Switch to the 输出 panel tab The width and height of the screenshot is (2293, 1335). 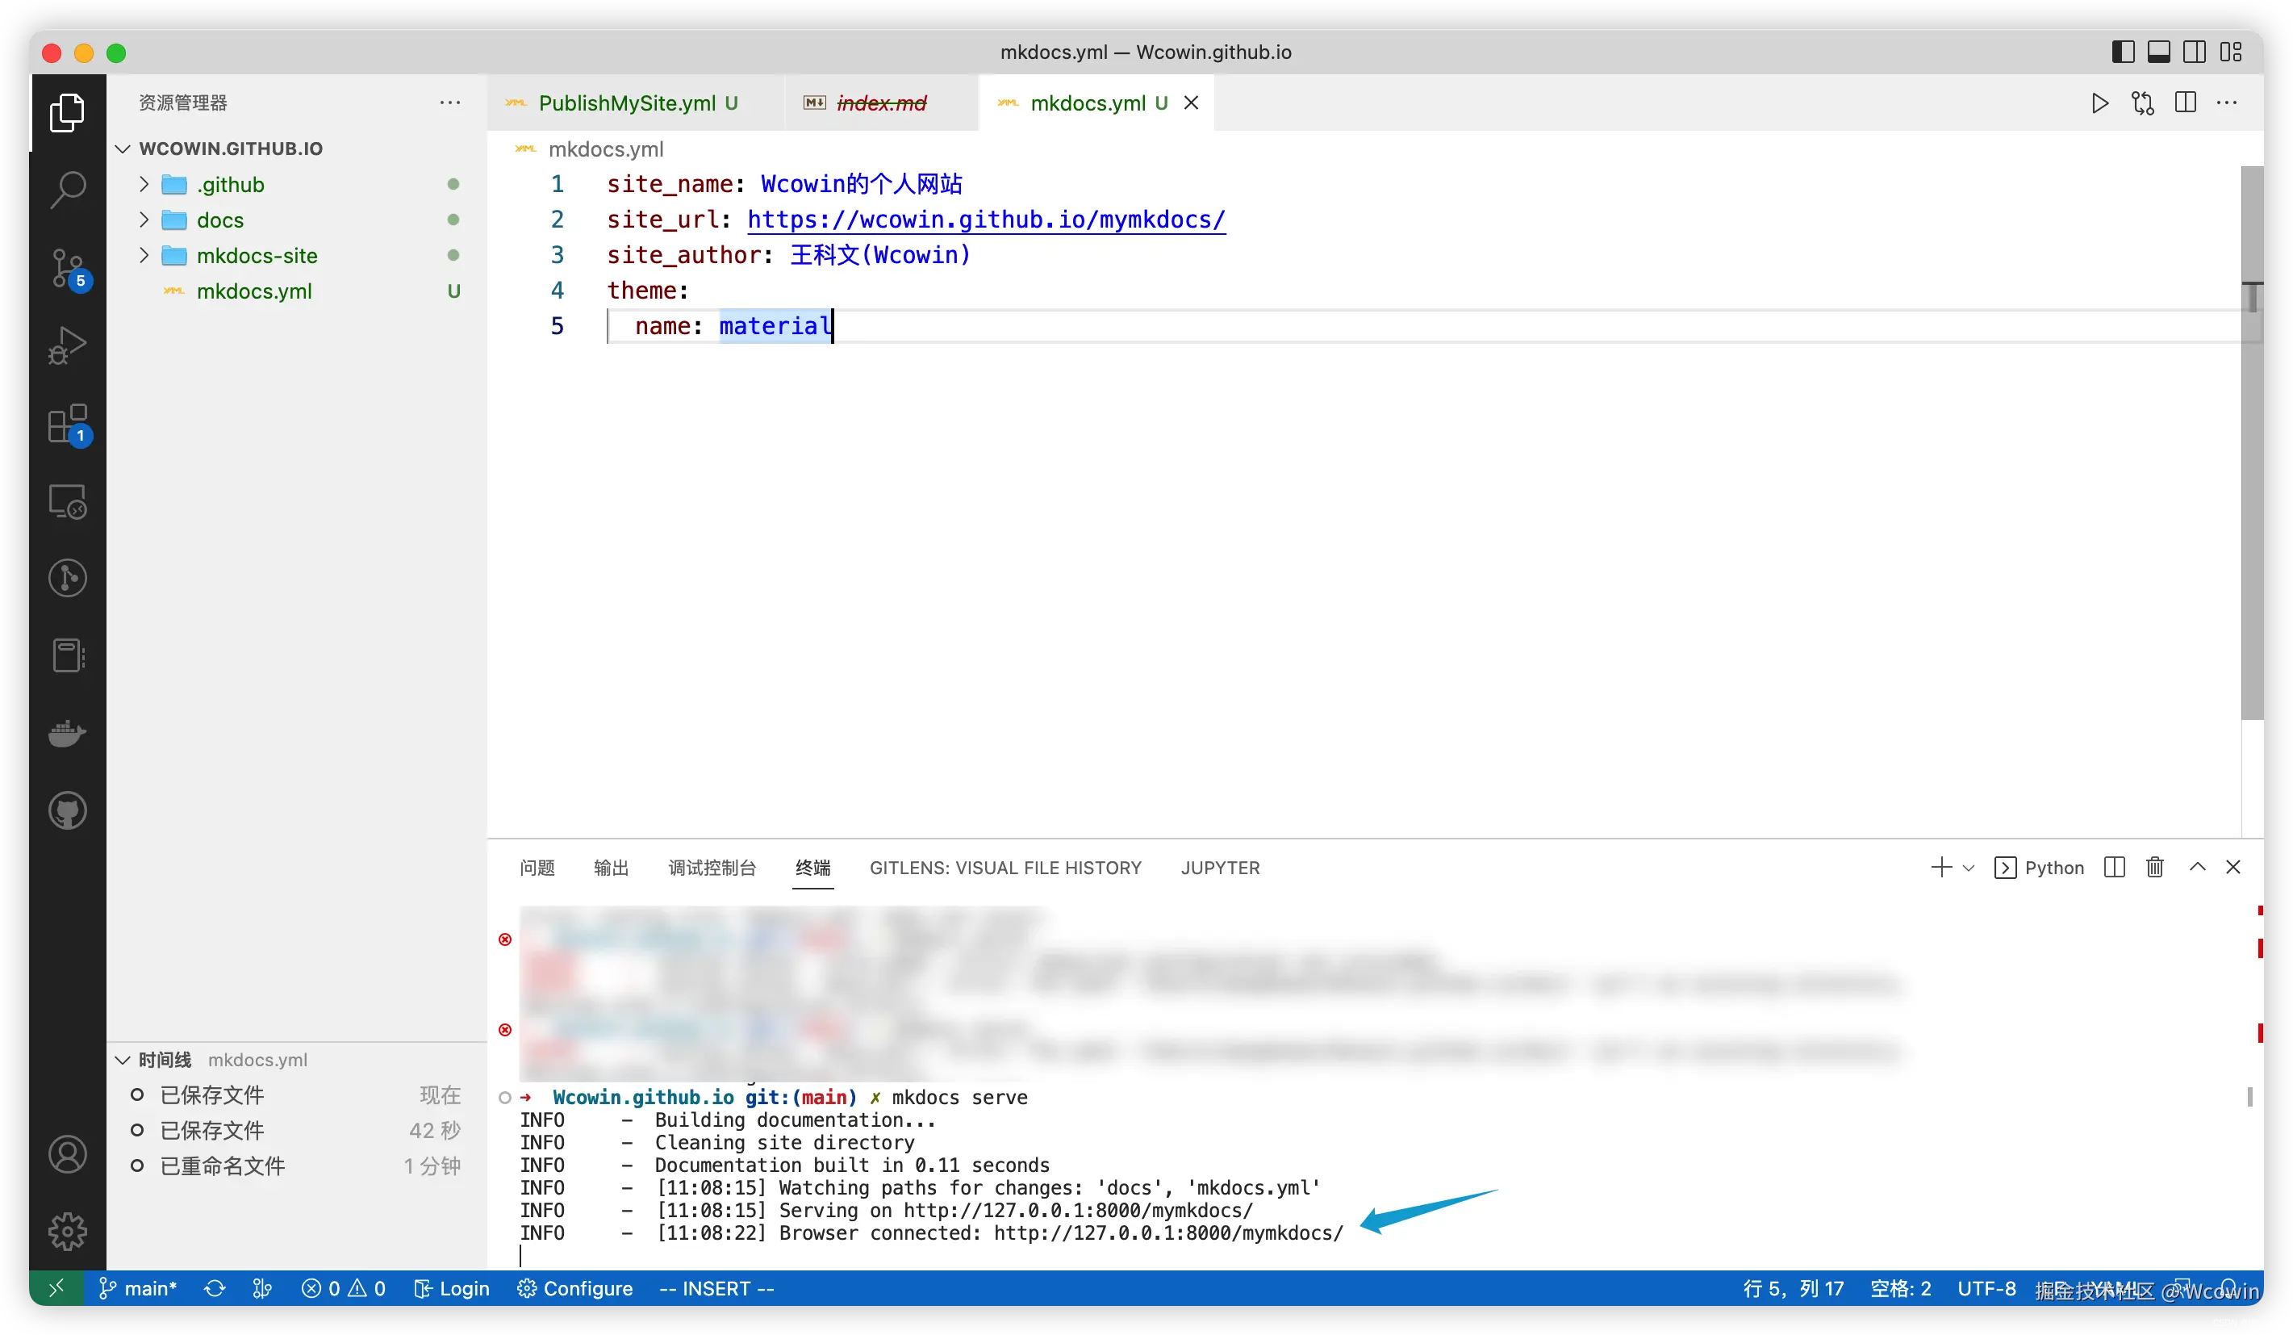coord(611,868)
